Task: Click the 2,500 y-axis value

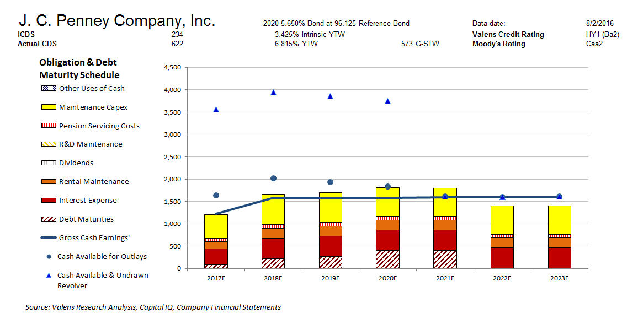Action: 173,156
